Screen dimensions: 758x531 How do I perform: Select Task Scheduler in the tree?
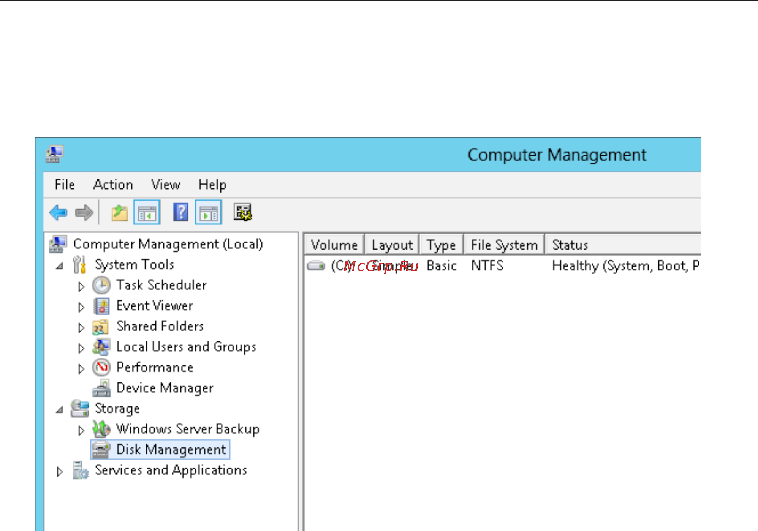tap(161, 285)
